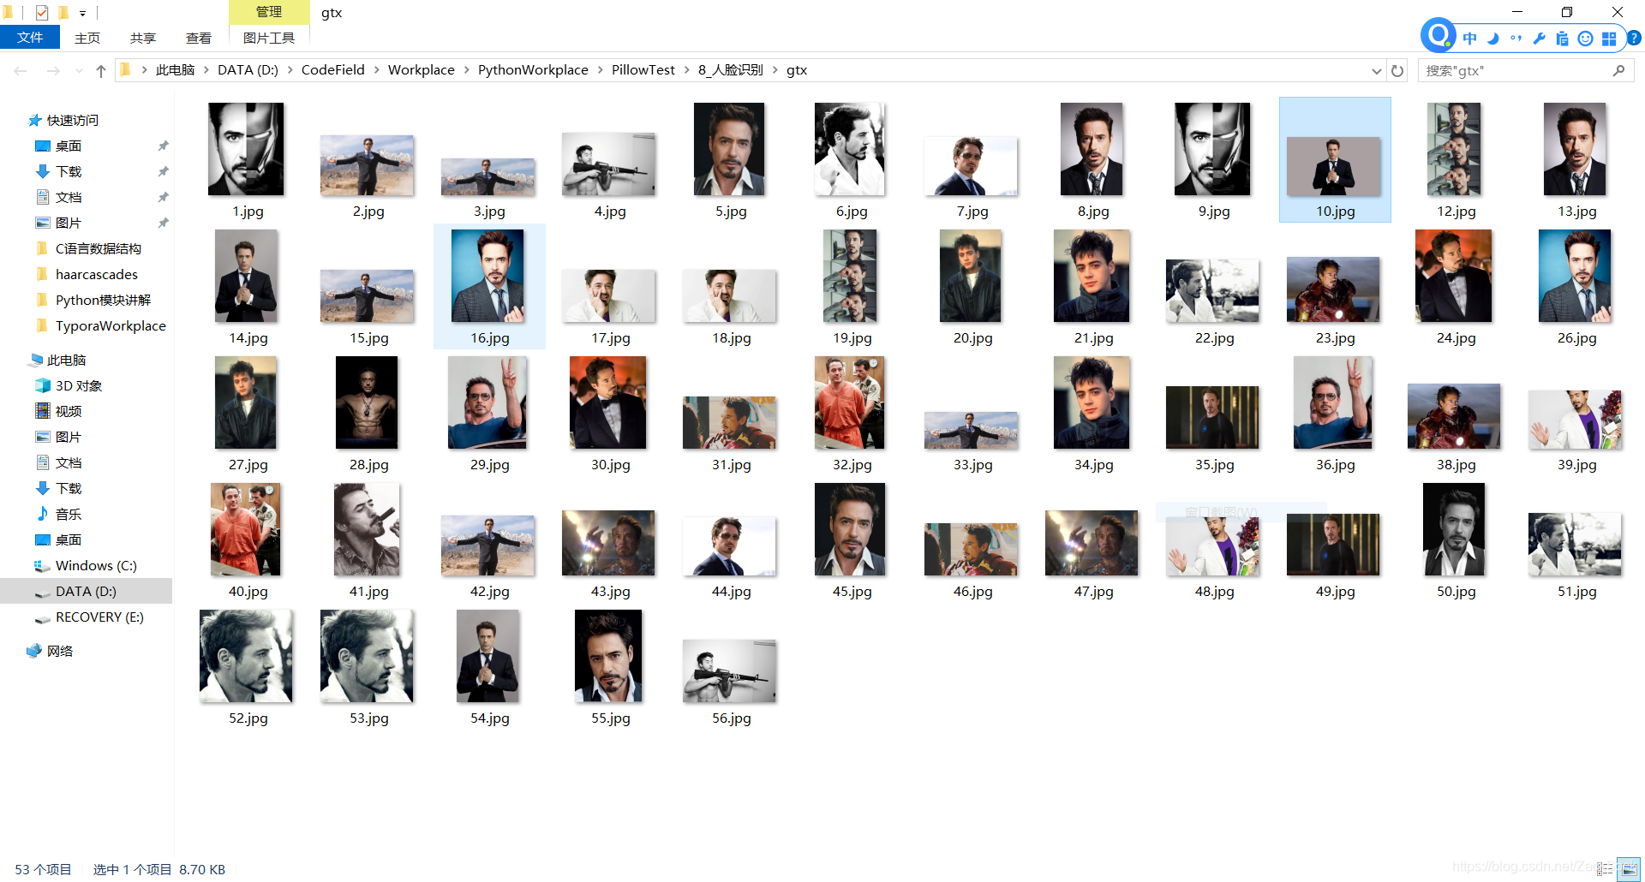Image resolution: width=1645 pixels, height=882 pixels.
Task: Select 此电脑 in the navigation pane
Action: tap(66, 361)
